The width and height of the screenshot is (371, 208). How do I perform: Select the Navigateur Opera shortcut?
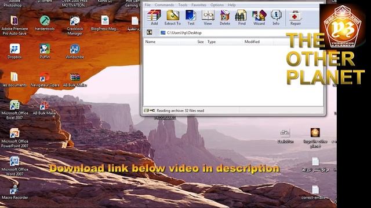pyautogui.click(x=45, y=80)
